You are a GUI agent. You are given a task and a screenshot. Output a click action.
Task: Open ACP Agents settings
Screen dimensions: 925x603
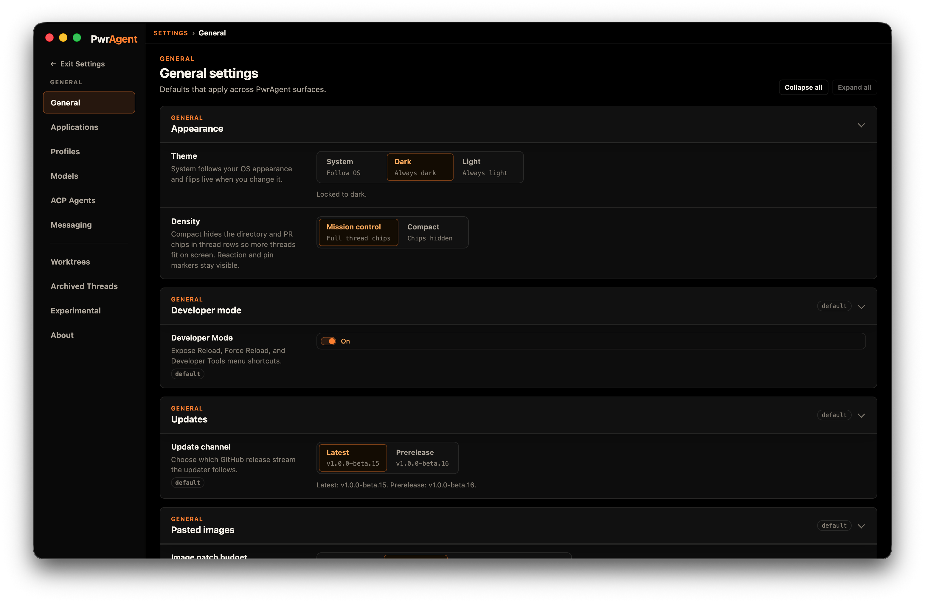point(89,201)
